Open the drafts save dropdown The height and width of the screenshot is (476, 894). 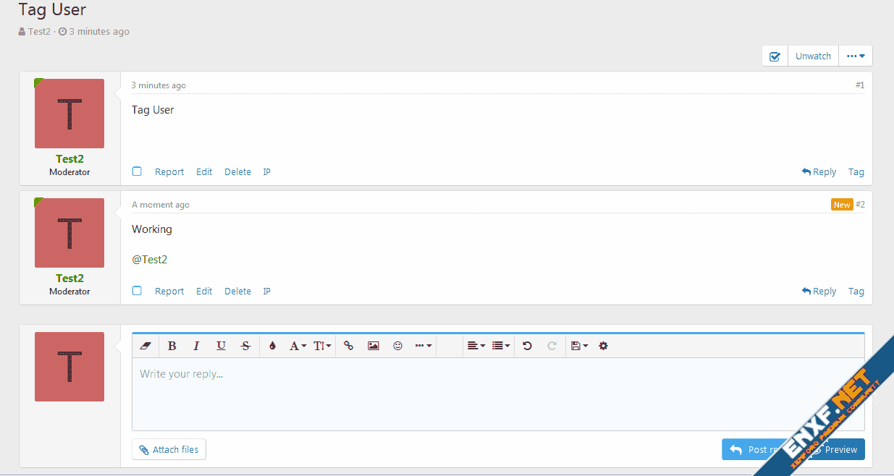579,346
